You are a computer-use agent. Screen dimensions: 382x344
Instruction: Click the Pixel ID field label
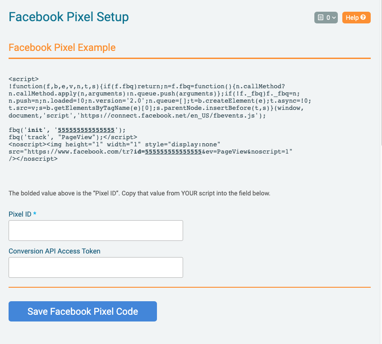click(20, 214)
